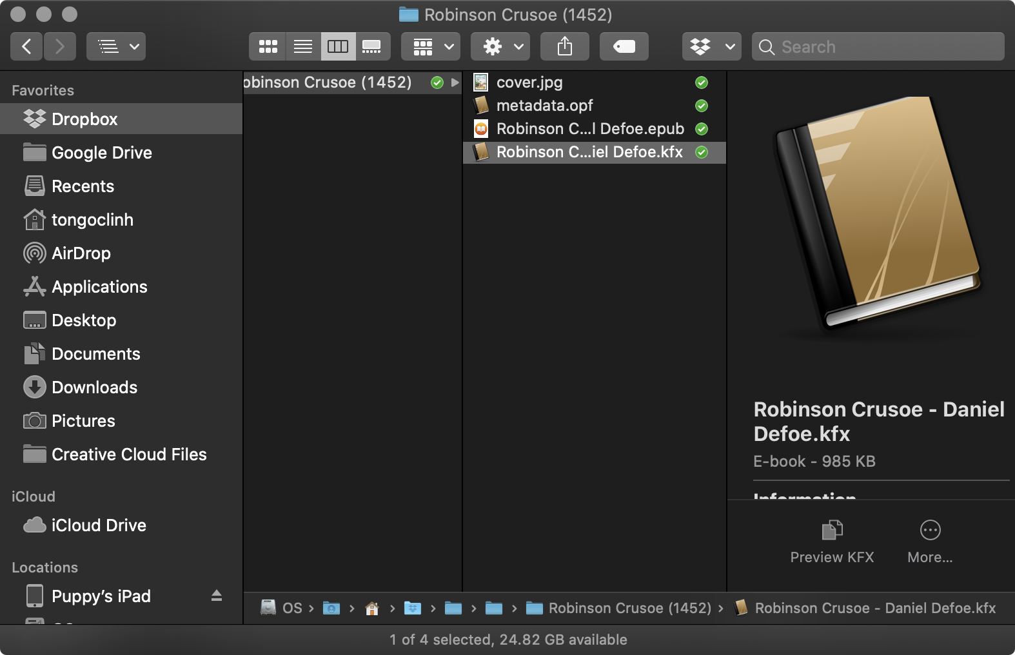Viewport: 1015px width, 655px height.
Task: Select Downloads in the sidebar
Action: pos(94,387)
